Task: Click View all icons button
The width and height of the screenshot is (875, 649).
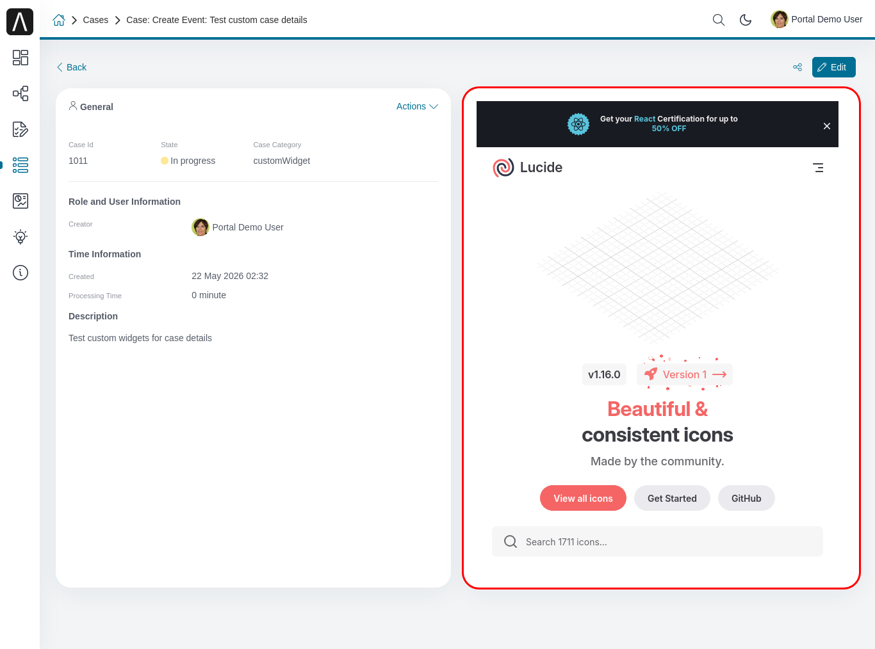Action: pos(583,498)
